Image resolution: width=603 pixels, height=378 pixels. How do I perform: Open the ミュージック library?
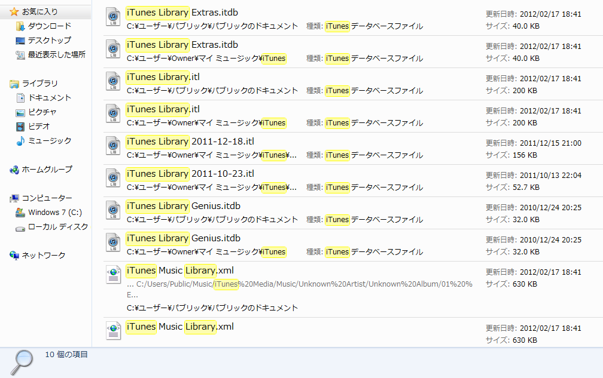44,141
